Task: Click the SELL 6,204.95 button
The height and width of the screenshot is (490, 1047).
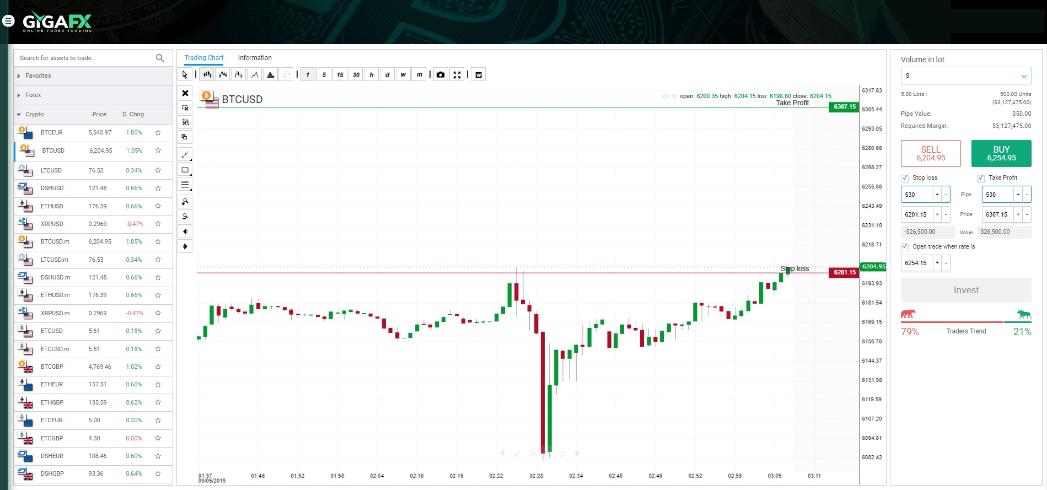Action: pos(931,153)
